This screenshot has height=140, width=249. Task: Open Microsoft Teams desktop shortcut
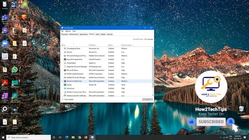[x=5, y=19]
